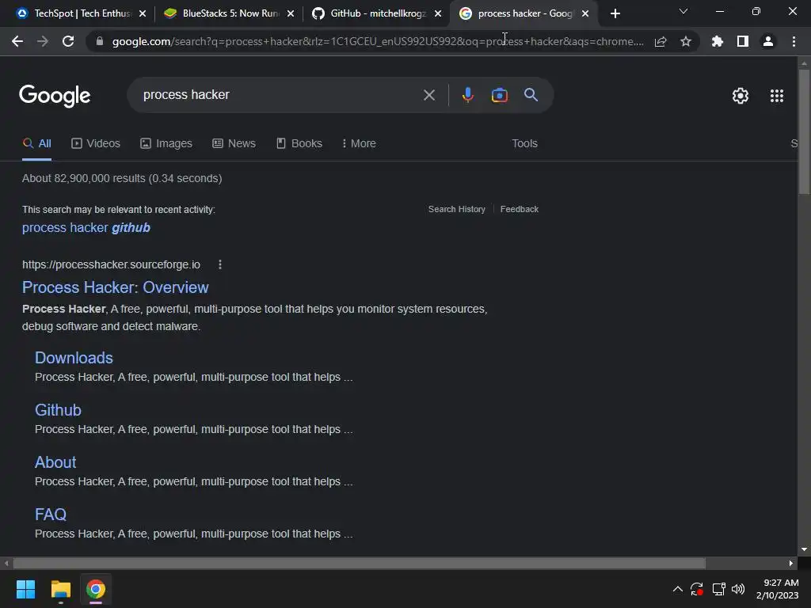Click the forward navigation arrow
The width and height of the screenshot is (811, 608).
click(43, 41)
